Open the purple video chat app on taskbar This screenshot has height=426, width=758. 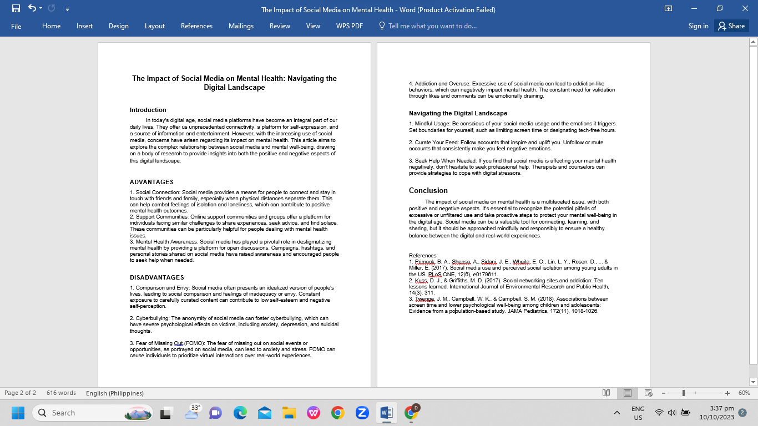point(215,413)
